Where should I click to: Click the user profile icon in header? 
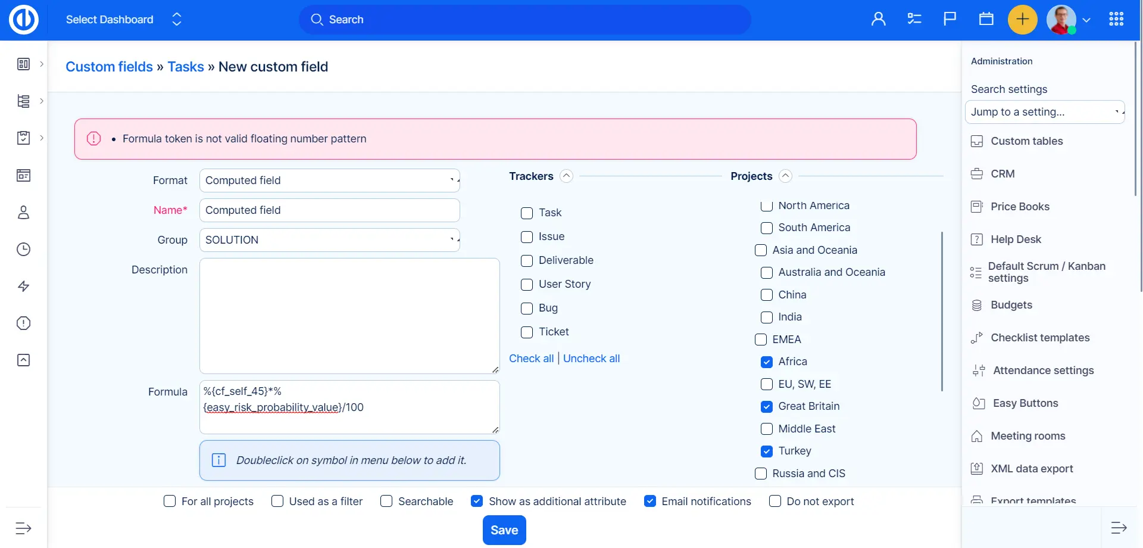point(878,20)
